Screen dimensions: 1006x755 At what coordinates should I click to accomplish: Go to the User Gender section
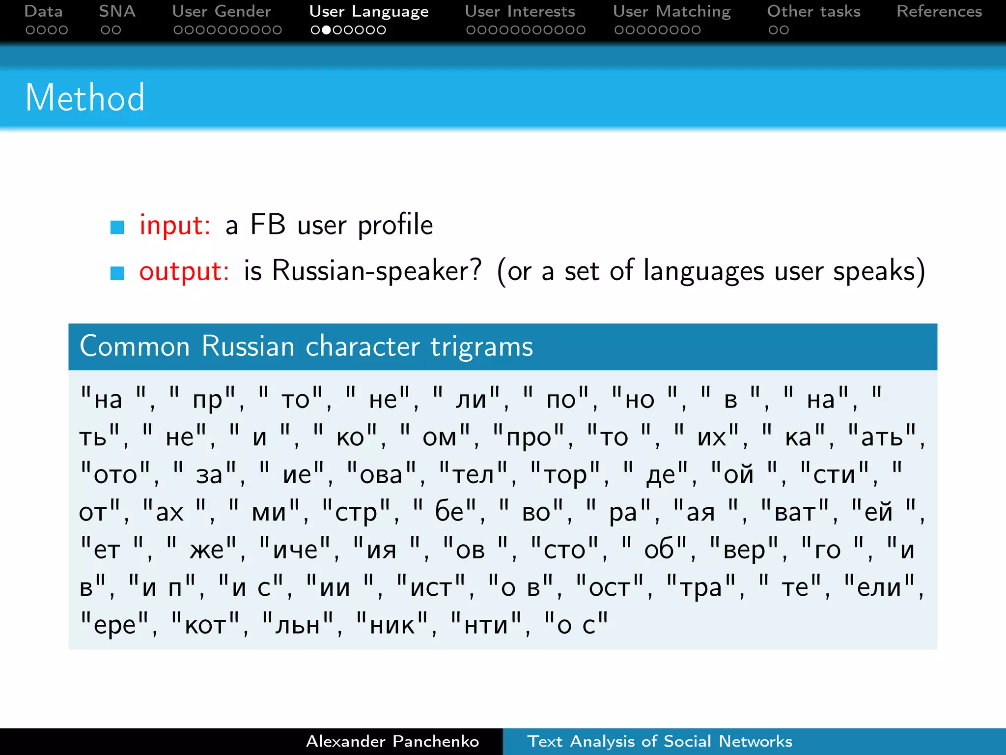(221, 11)
